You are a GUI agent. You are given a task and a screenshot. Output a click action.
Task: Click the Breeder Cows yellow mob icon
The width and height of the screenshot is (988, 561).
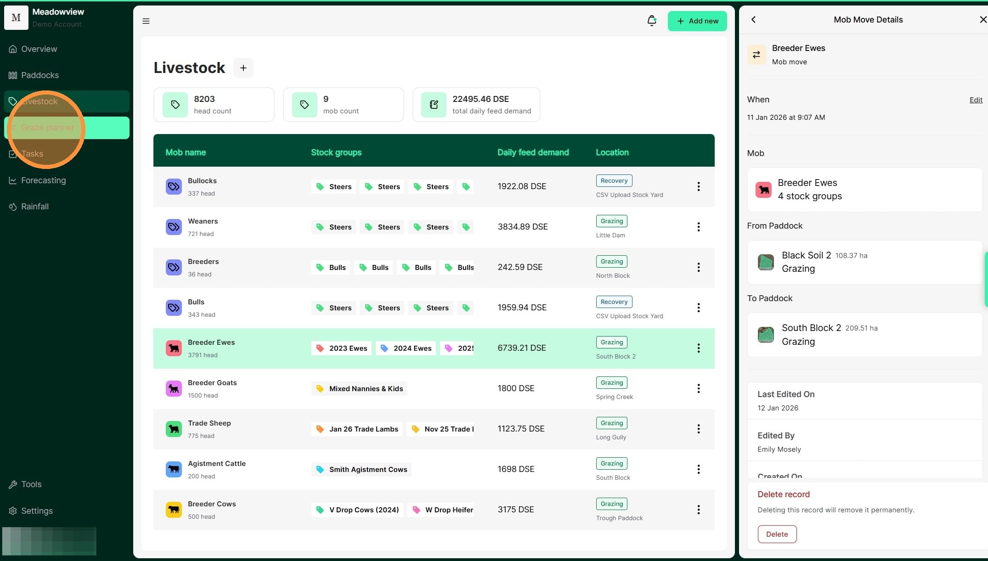(x=174, y=510)
